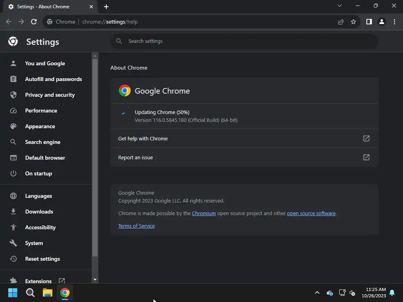Open the open source software link
Screen dimensions: 403x302
coord(311,214)
